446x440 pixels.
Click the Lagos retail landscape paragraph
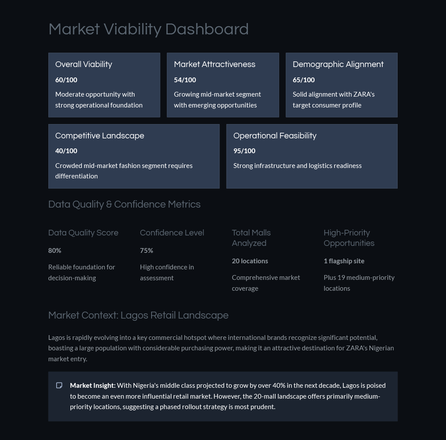(221, 348)
